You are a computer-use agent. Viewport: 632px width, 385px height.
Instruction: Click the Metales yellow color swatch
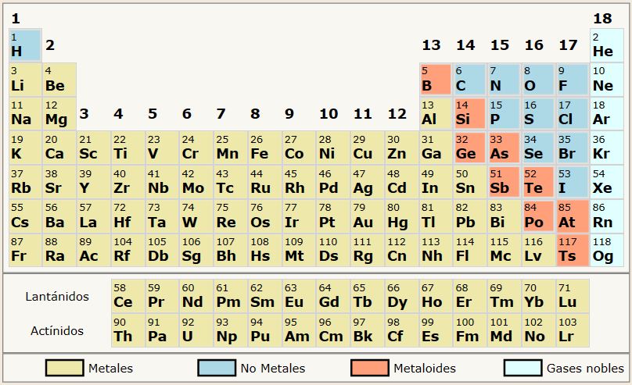[64, 368]
